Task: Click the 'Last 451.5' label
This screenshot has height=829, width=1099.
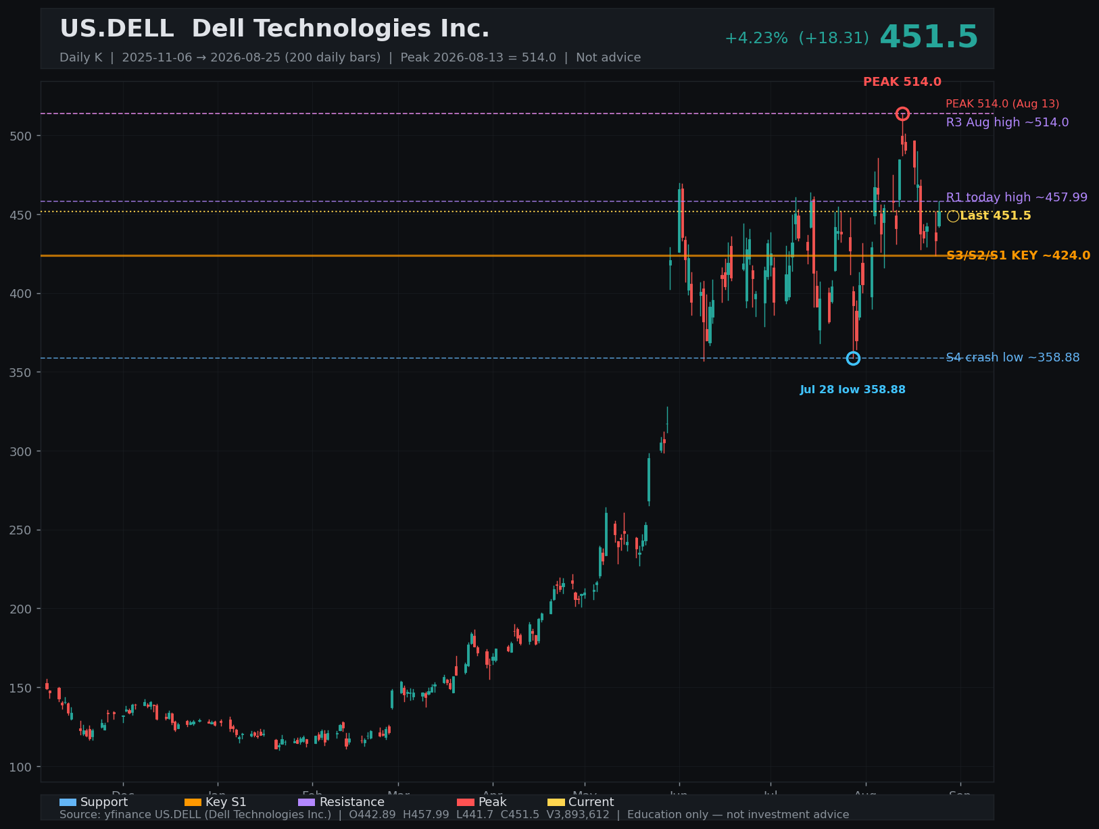Action: [996, 216]
